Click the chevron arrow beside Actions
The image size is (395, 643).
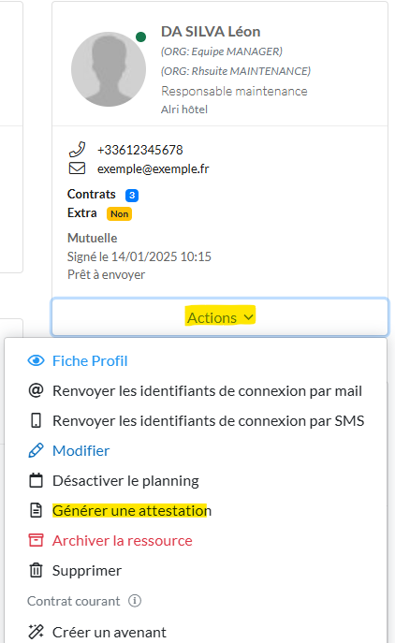(248, 317)
